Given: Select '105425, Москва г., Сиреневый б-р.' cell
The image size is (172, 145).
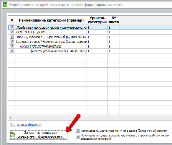Looking at the screenshot, I should [x=51, y=37].
